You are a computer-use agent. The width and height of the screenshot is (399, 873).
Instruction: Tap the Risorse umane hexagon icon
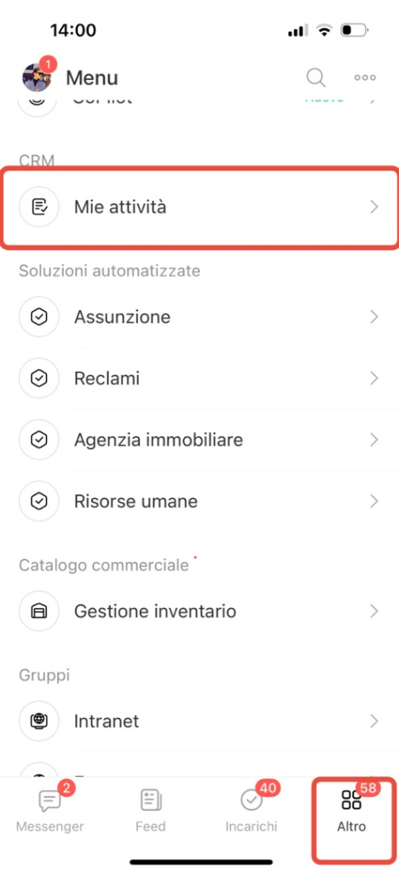(39, 501)
